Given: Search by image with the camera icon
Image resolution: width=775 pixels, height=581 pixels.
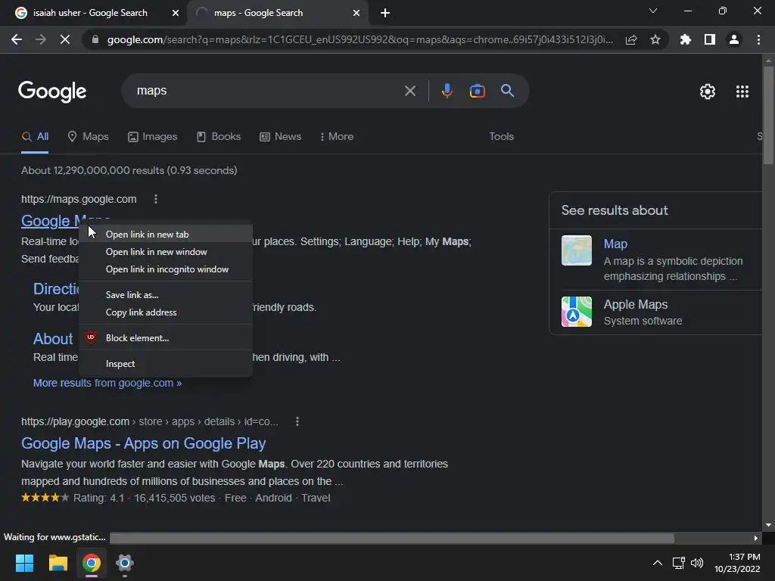Looking at the screenshot, I should pos(477,91).
